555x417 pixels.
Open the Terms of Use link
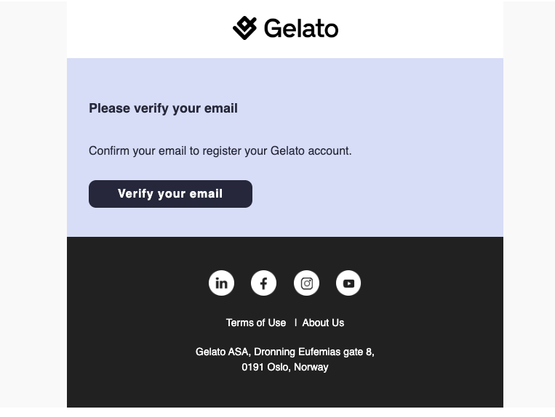pyautogui.click(x=255, y=323)
